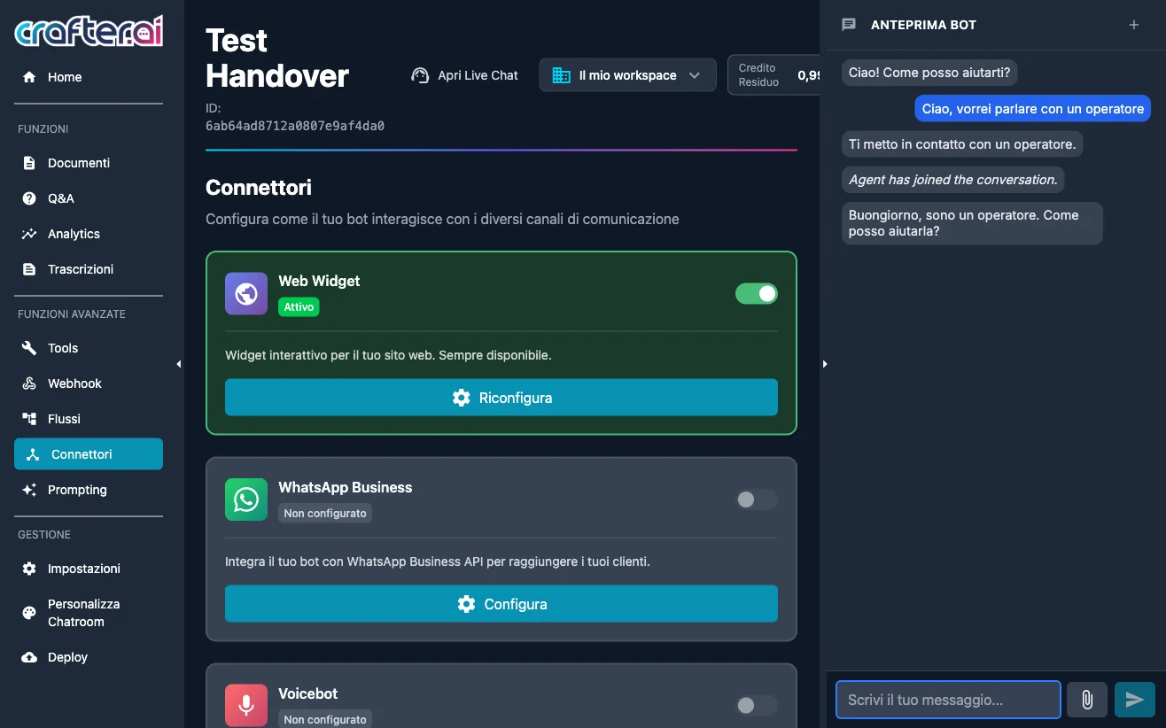The image size is (1166, 728).
Task: Click Riconfigura for Web Widget
Action: click(501, 398)
